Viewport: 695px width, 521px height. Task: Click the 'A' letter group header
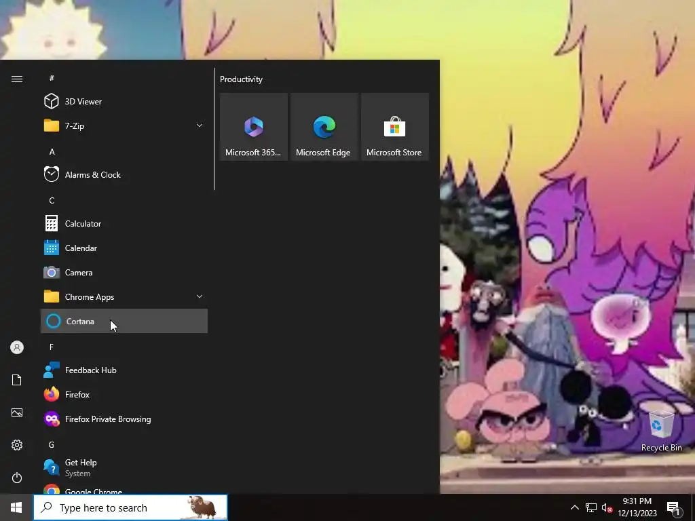[52, 152]
